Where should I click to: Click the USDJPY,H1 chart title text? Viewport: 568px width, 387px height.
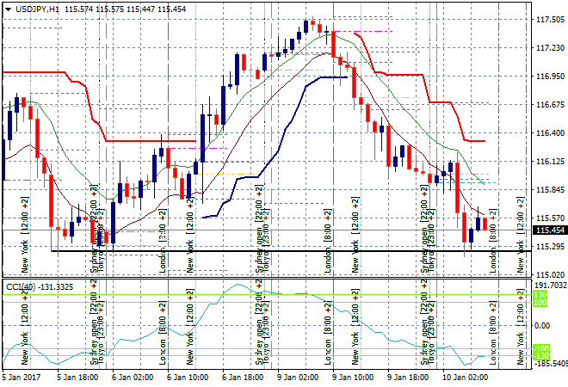[39, 7]
